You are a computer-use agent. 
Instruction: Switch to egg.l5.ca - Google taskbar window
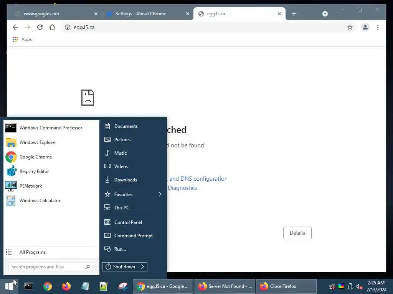click(x=163, y=286)
